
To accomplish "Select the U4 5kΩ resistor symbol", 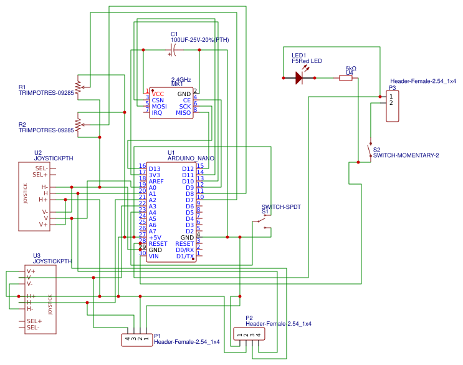I will pos(345,78).
